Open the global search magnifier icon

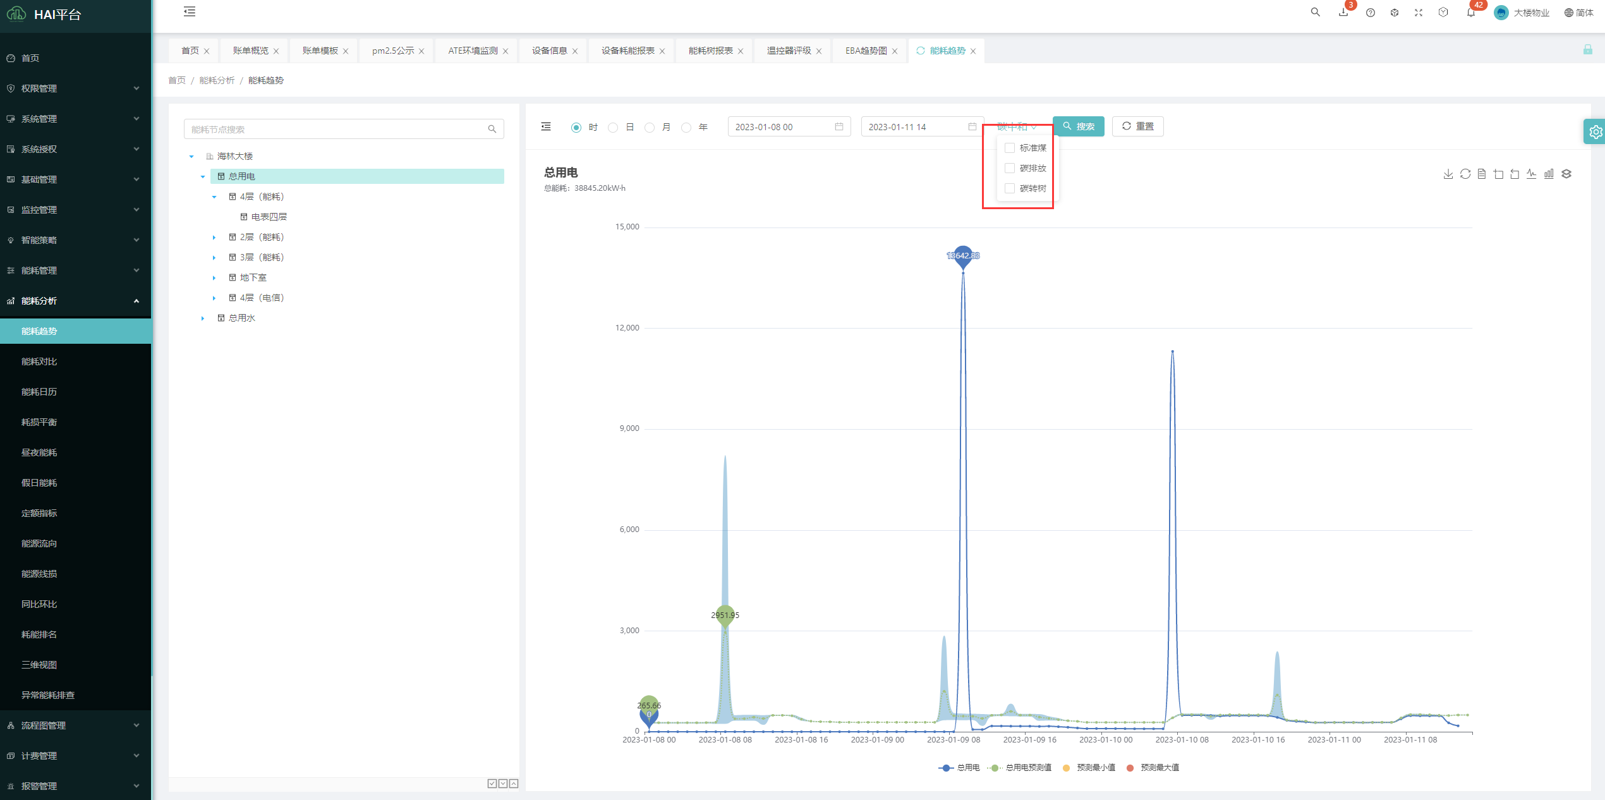click(x=1315, y=12)
